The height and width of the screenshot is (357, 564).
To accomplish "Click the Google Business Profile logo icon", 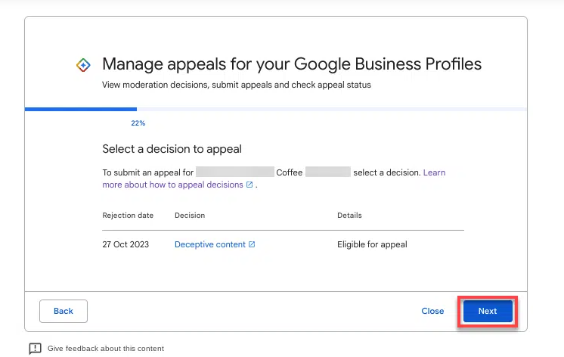I will pyautogui.click(x=84, y=65).
